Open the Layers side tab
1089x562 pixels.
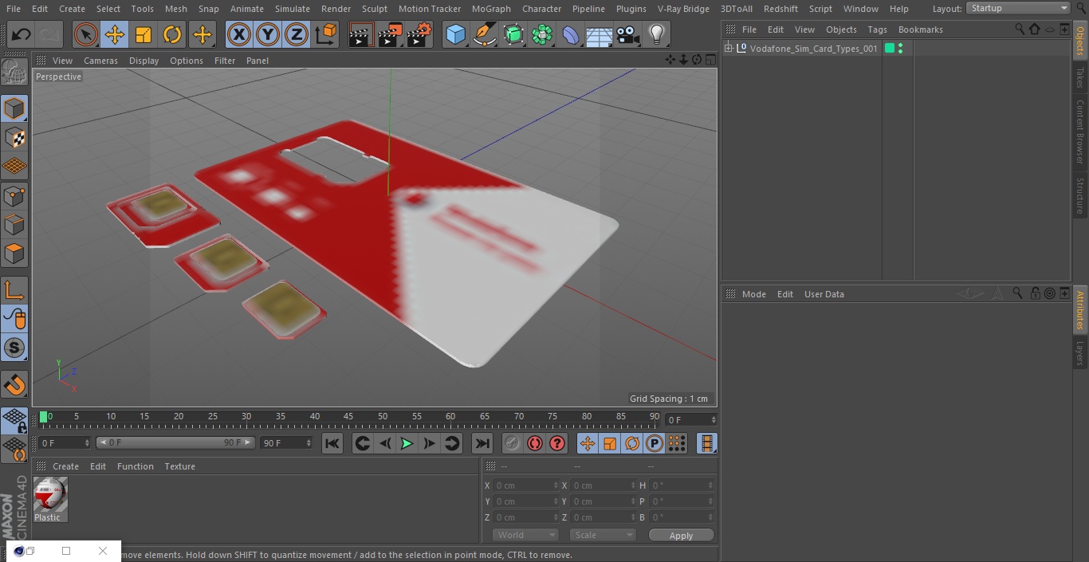(1080, 353)
